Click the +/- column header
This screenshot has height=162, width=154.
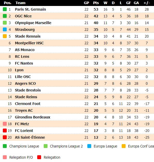point(147,3)
